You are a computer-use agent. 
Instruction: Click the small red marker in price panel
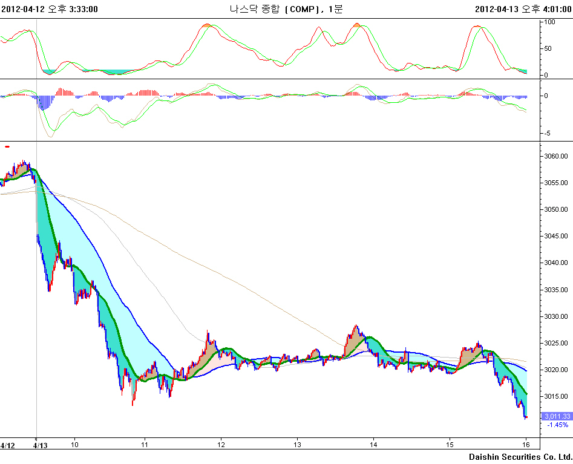tap(7, 146)
